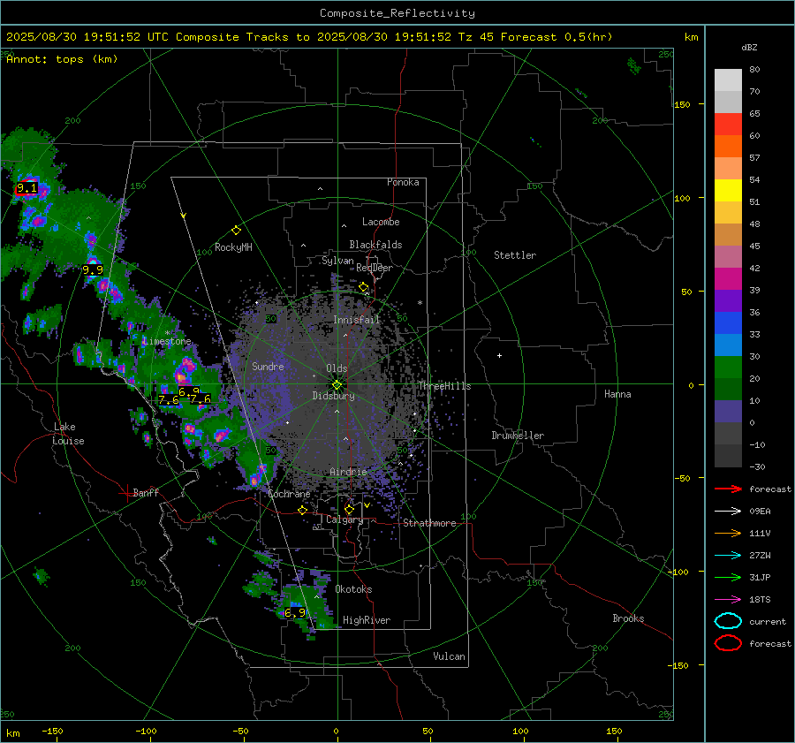Screen dimensions: 795x743
Task: Click the Calgary city label
Action: point(344,519)
